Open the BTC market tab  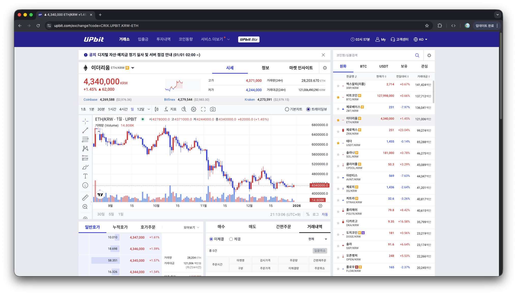coord(363,66)
